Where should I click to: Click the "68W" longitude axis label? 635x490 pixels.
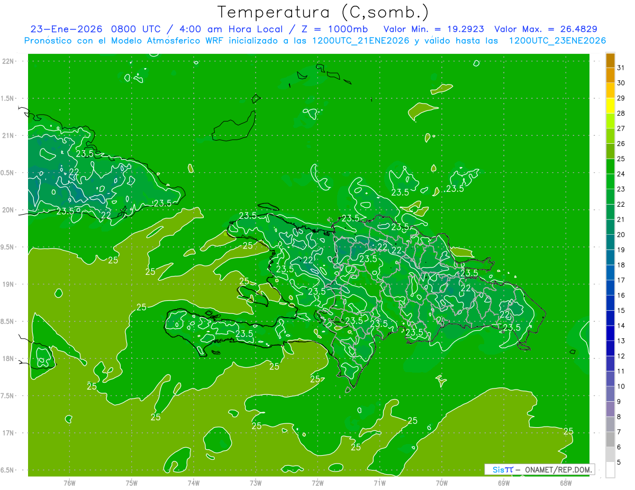click(x=566, y=483)
